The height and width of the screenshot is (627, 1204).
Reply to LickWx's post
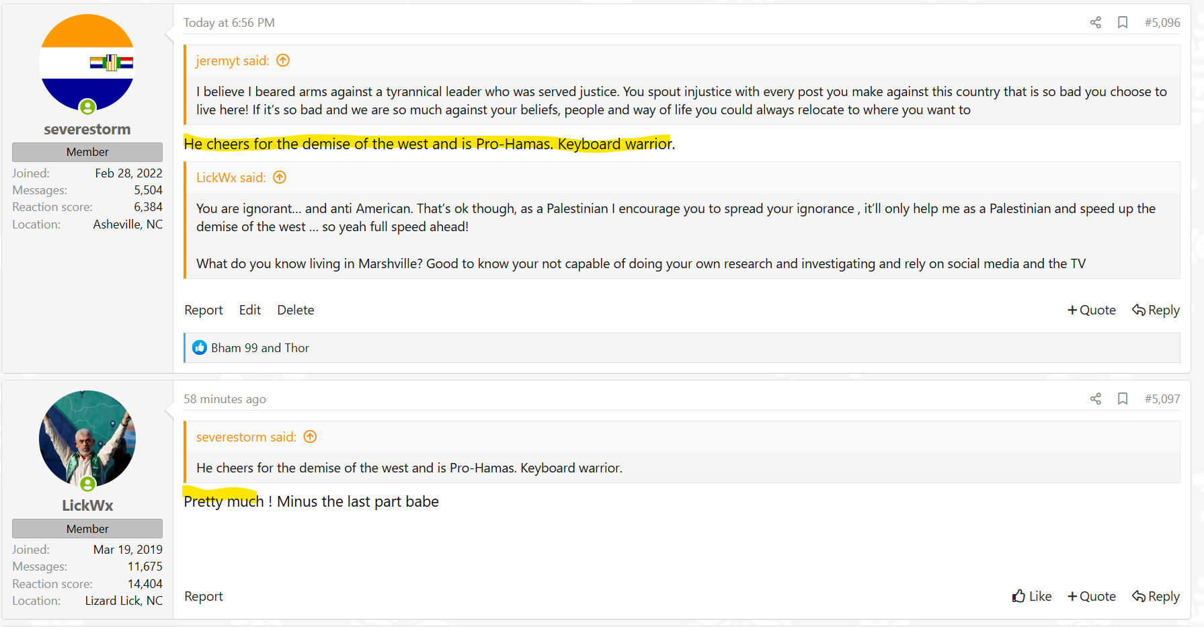point(1156,596)
